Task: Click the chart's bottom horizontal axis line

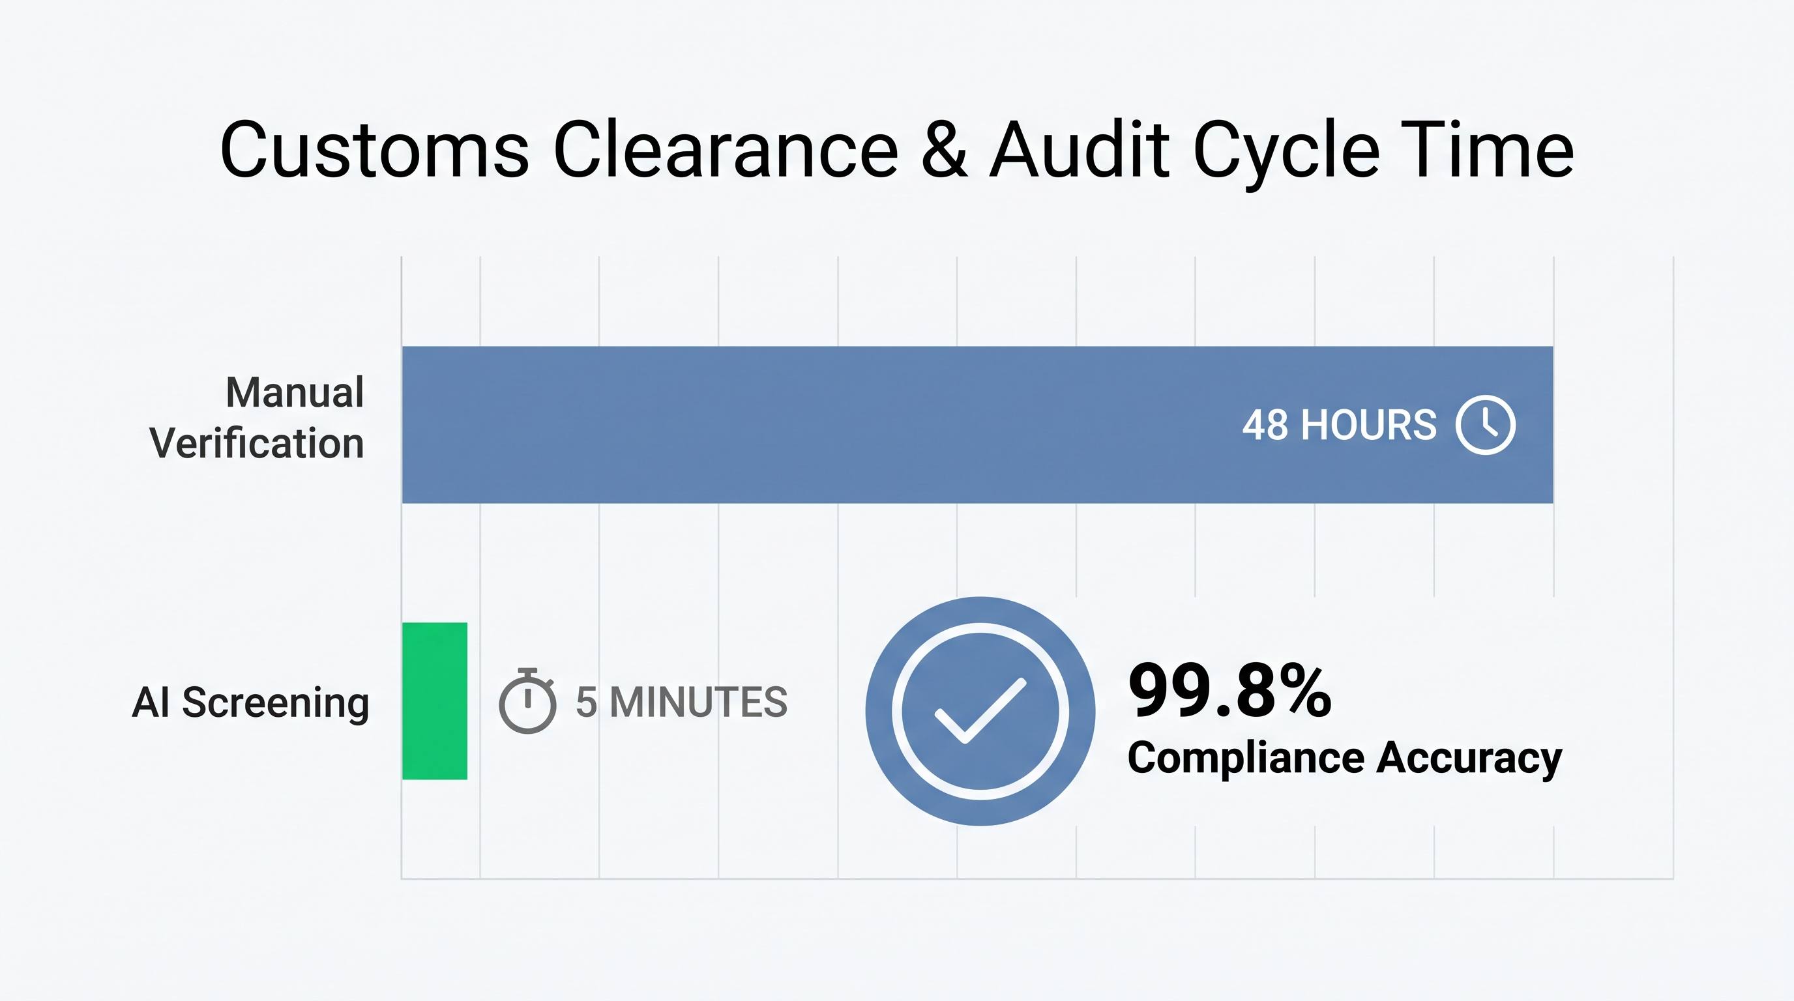Action: coord(1038,878)
